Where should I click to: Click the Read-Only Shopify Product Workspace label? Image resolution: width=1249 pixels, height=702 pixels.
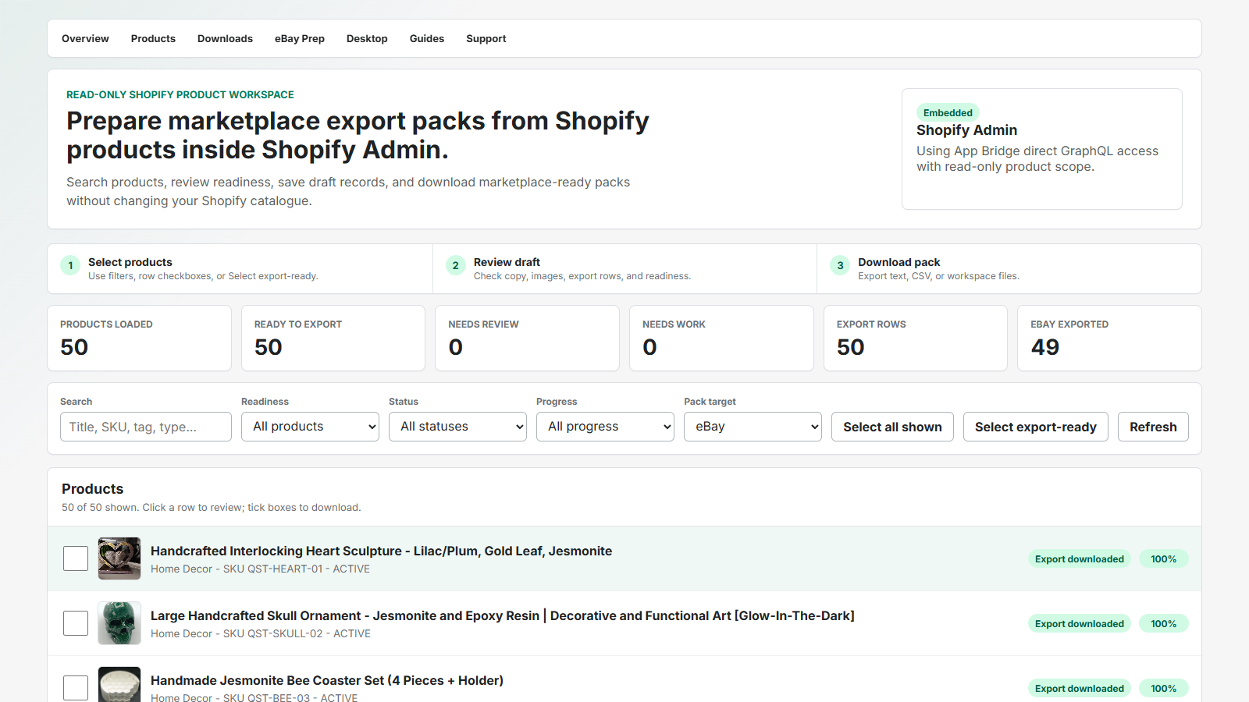[180, 94]
